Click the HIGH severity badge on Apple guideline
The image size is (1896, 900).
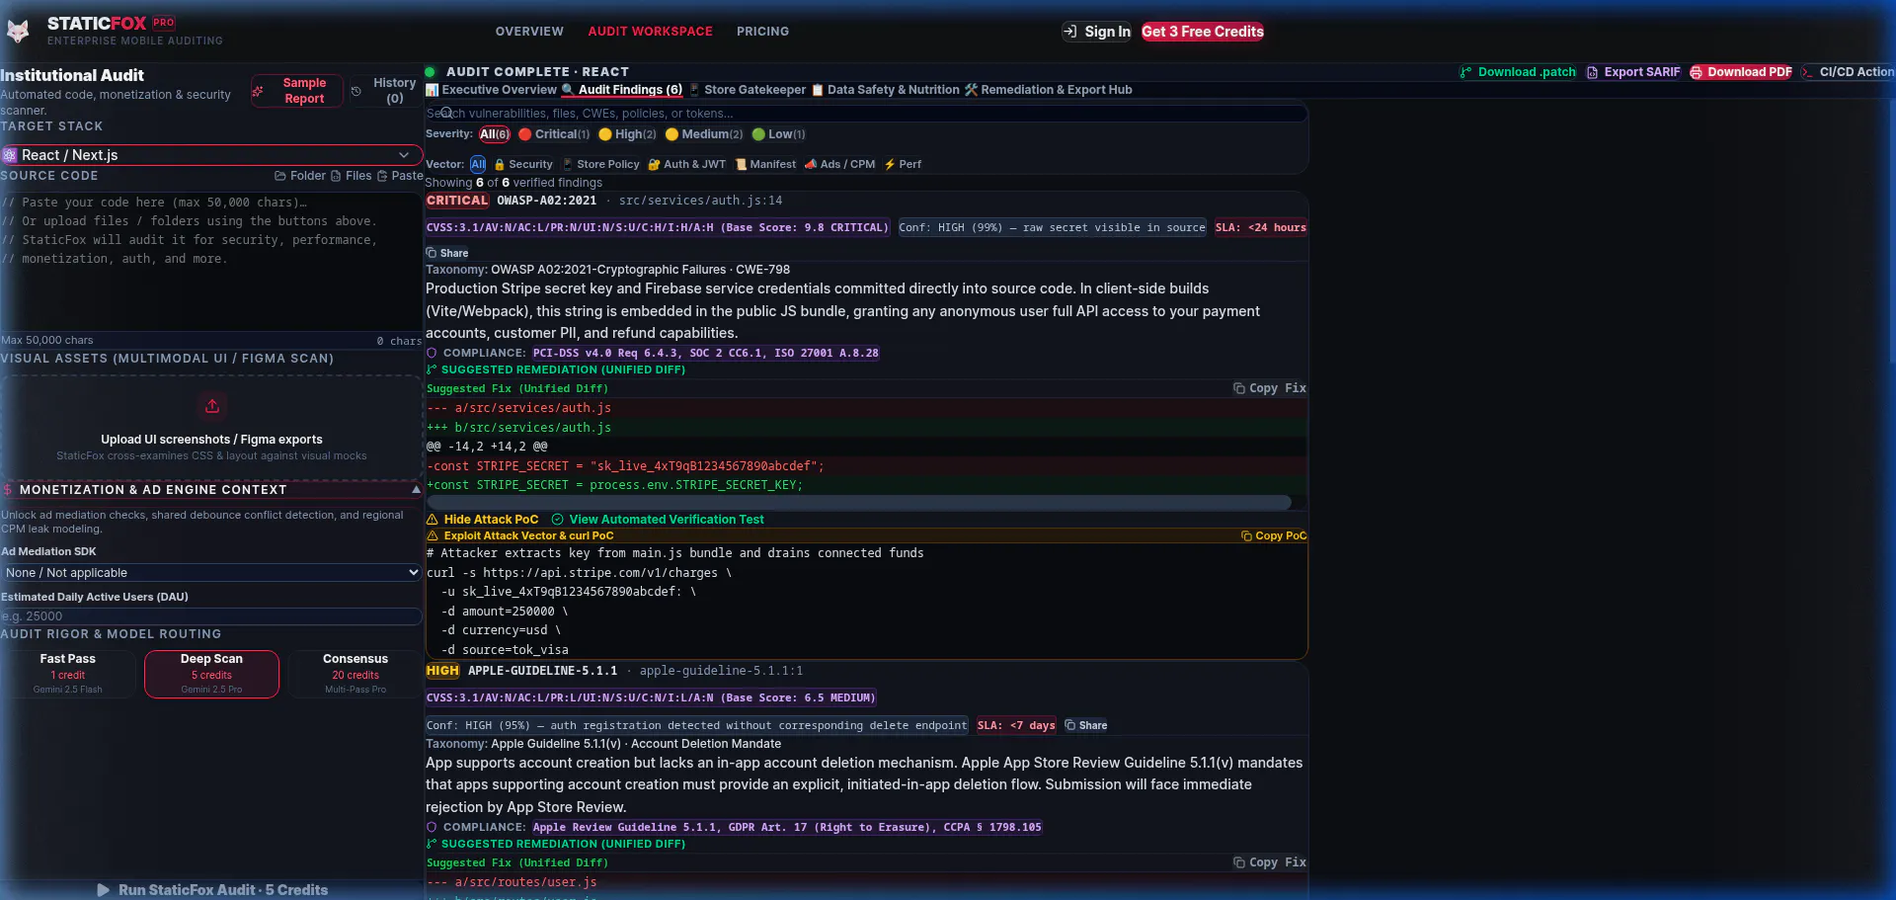click(442, 671)
